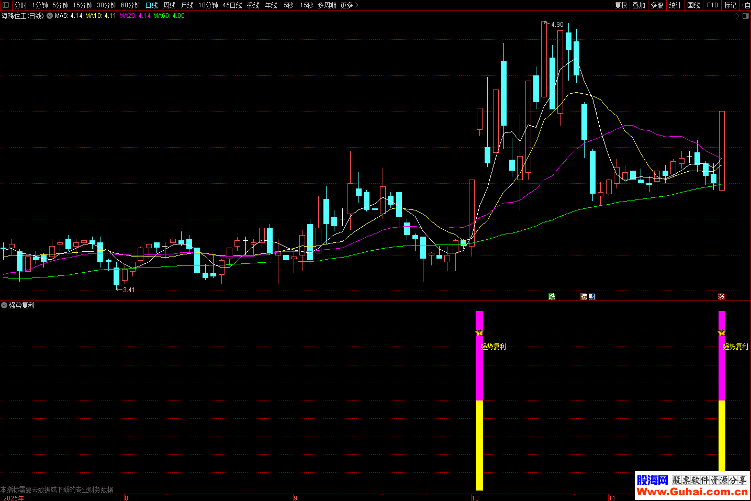The height and width of the screenshot is (501, 751).
Task: Open the main chart indicator dropdown arrow
Action: tap(50, 16)
